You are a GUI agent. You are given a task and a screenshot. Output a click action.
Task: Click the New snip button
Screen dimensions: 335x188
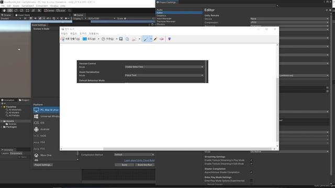70,39
